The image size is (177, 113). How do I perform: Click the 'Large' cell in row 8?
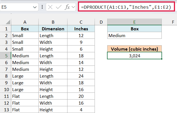[25, 76]
